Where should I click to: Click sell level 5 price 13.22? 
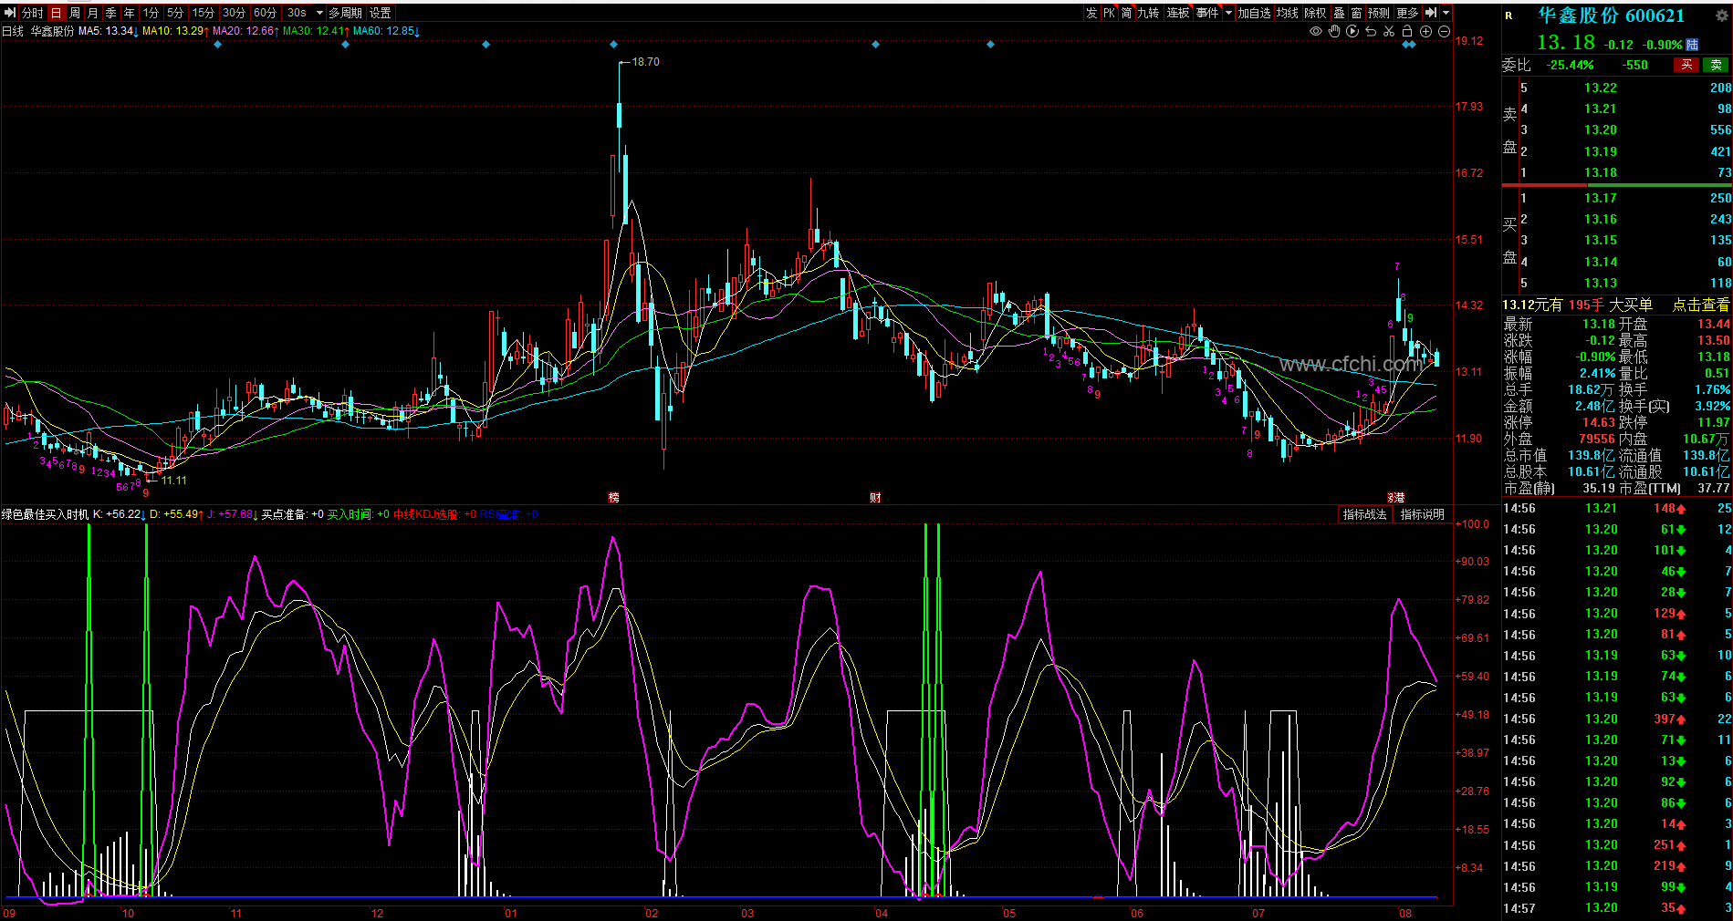pos(1600,88)
